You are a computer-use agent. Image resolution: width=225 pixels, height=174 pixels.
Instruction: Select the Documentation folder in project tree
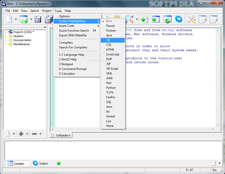pyautogui.click(x=22, y=40)
